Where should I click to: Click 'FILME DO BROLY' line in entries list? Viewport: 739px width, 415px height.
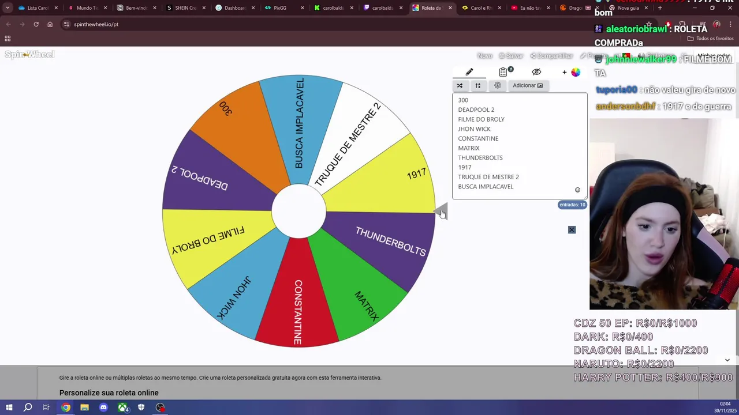tap(482, 119)
